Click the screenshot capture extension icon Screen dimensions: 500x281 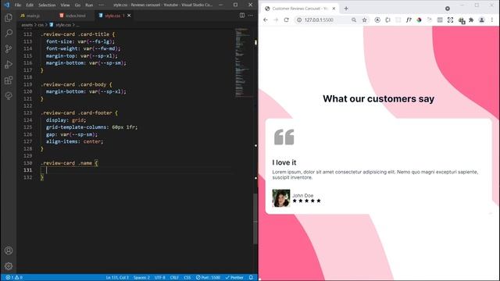pyautogui.click(x=450, y=20)
